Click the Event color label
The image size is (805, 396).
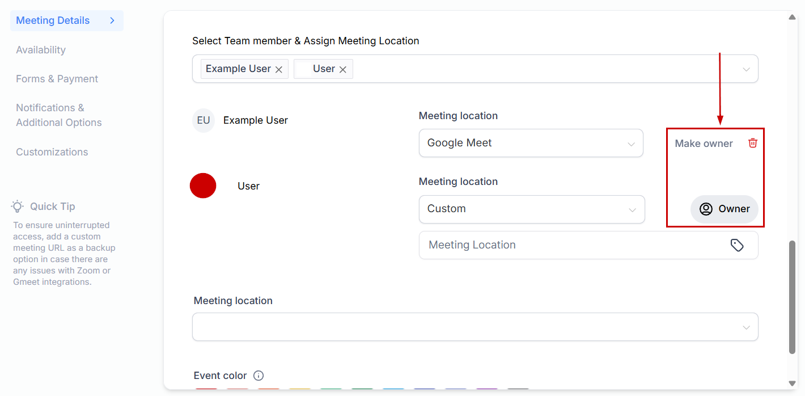[220, 376]
